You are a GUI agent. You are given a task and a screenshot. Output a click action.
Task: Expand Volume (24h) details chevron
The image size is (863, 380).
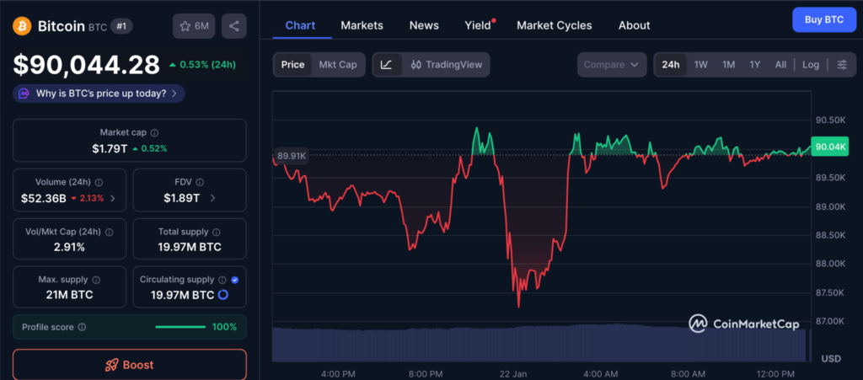pos(113,199)
